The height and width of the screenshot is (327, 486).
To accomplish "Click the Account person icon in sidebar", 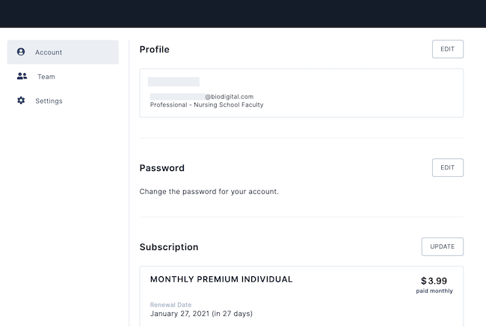I will pyautogui.click(x=21, y=52).
